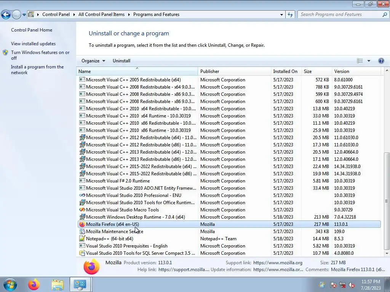The width and height of the screenshot is (390, 292).
Task: Expand arrow after All Control Panel Items
Action: [129, 14]
